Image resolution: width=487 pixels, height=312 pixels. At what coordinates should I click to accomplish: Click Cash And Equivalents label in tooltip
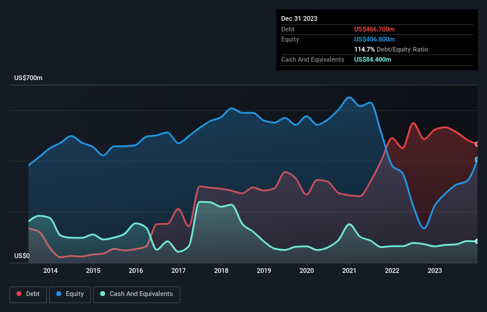(313, 59)
